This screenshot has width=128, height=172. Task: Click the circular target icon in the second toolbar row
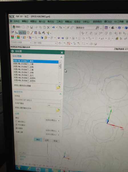click(x=28, y=33)
